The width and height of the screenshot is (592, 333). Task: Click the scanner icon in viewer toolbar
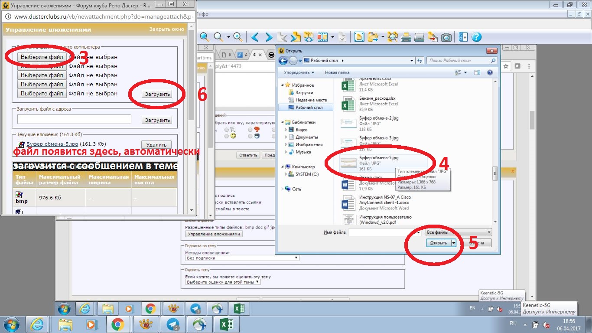[x=419, y=37]
